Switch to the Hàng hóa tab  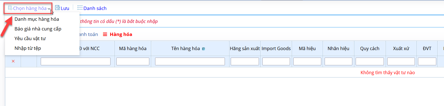coord(121,34)
